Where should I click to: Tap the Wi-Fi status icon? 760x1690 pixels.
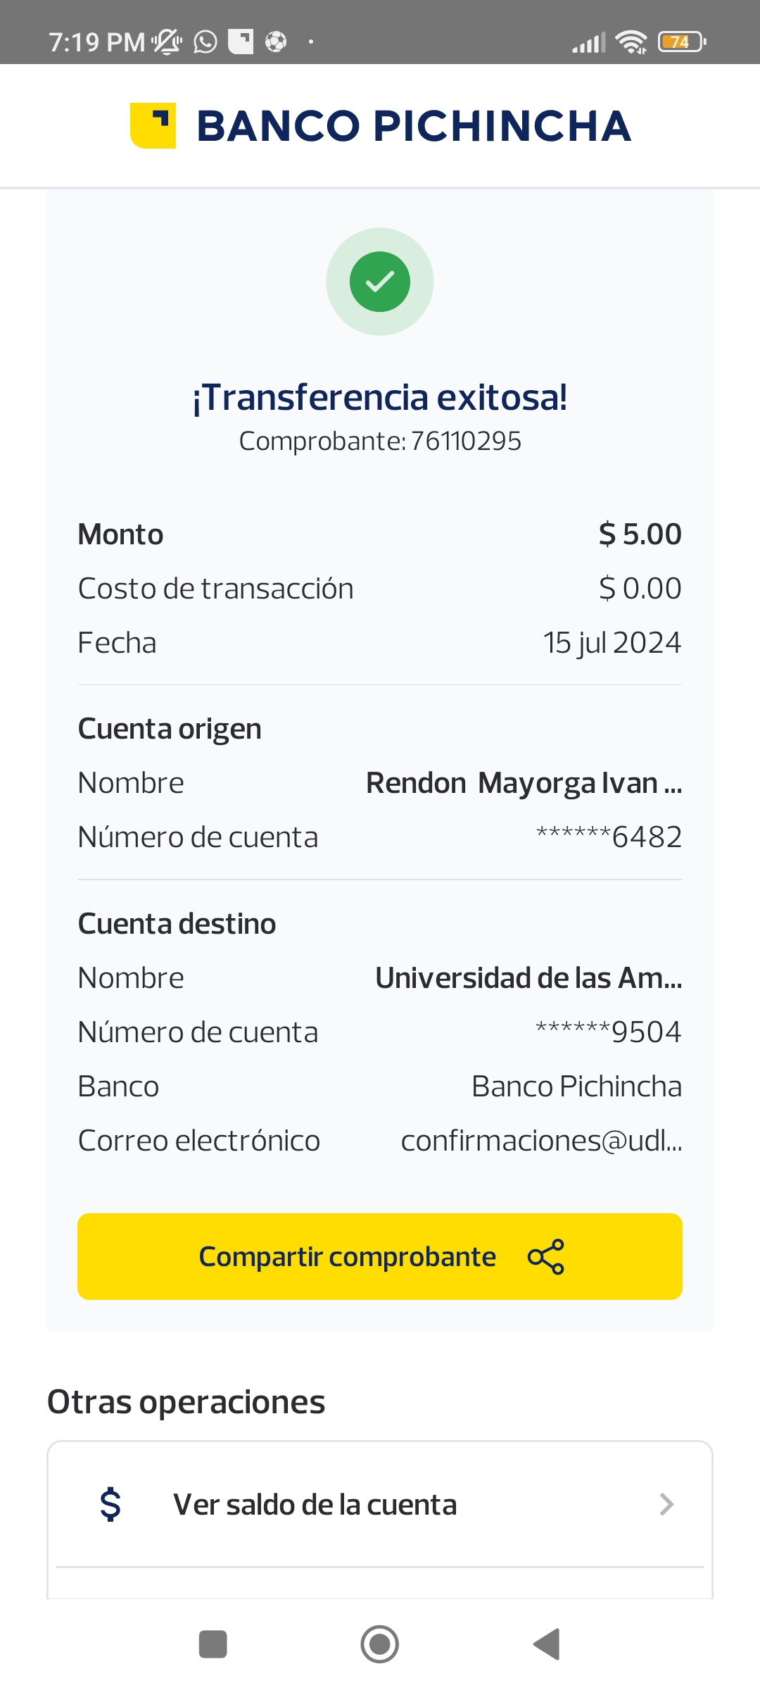coord(631,42)
